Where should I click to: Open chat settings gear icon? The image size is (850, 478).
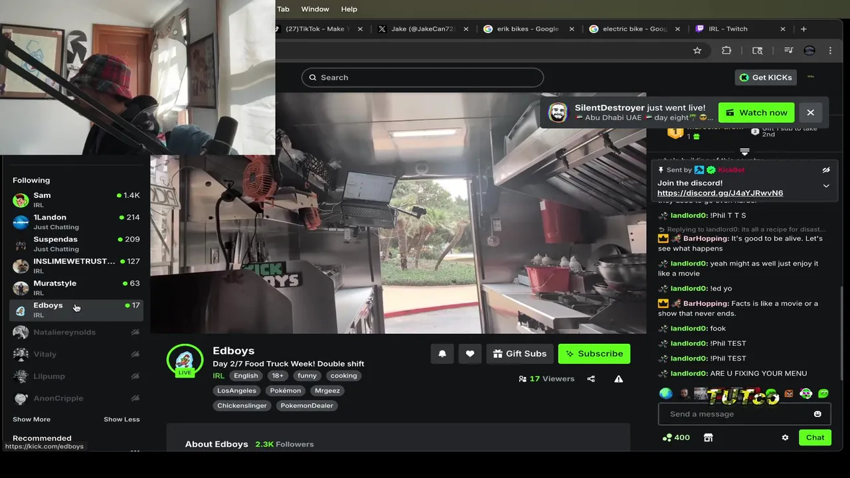(785, 438)
